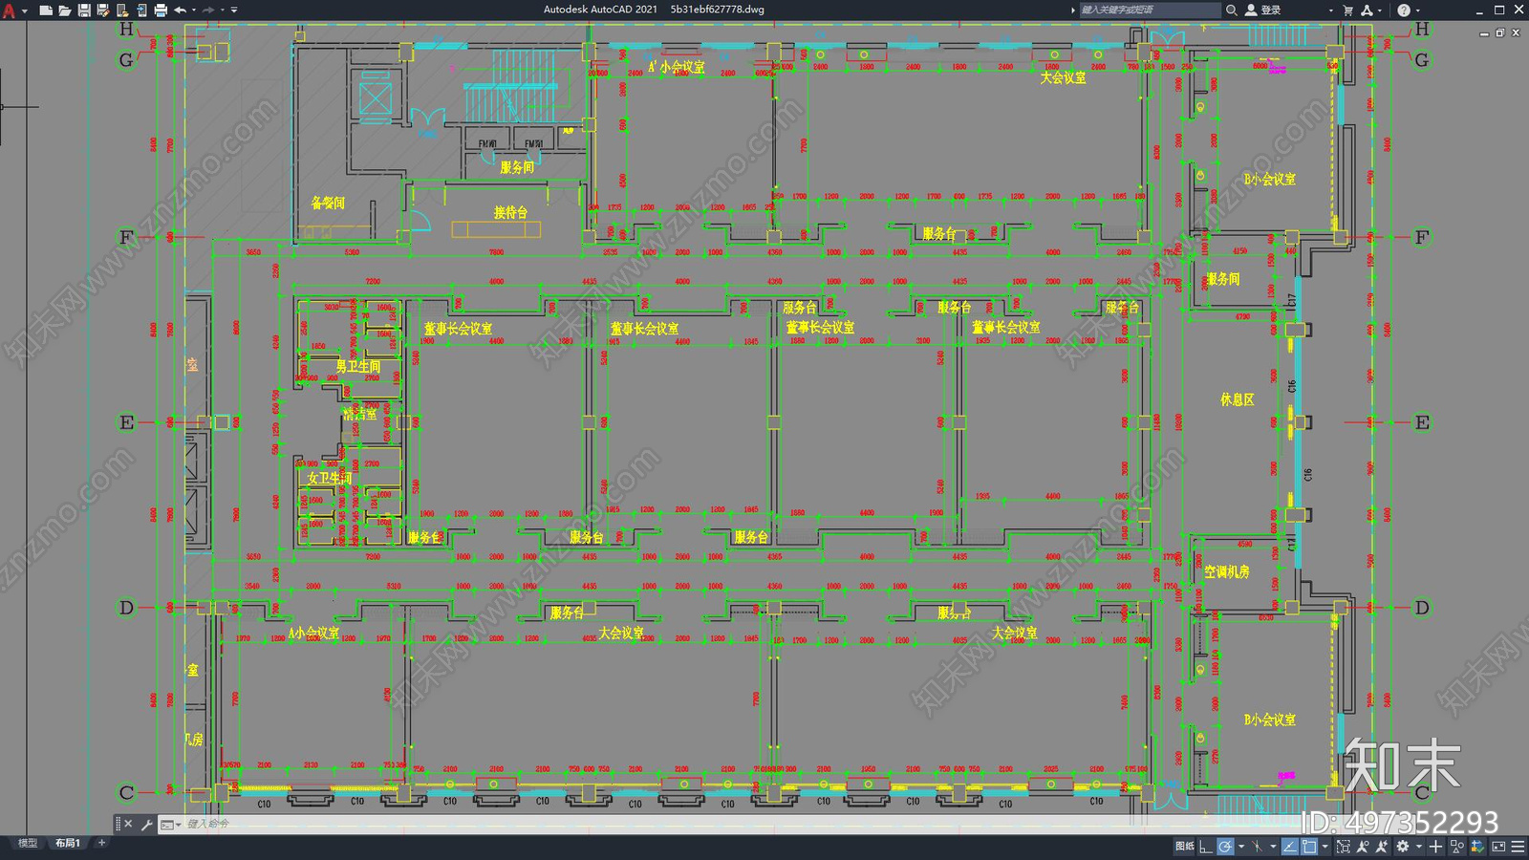Toggle annotation visibility icon
Viewport: 1529px width, 860px height.
[1363, 847]
